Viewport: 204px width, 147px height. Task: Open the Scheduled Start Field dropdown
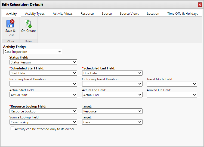[x=43, y=73]
